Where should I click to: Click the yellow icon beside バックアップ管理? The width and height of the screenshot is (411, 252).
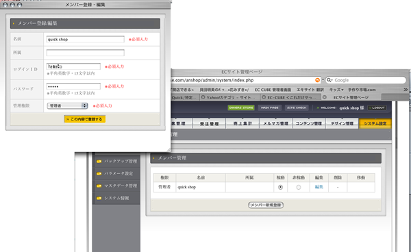pyautogui.click(x=99, y=162)
